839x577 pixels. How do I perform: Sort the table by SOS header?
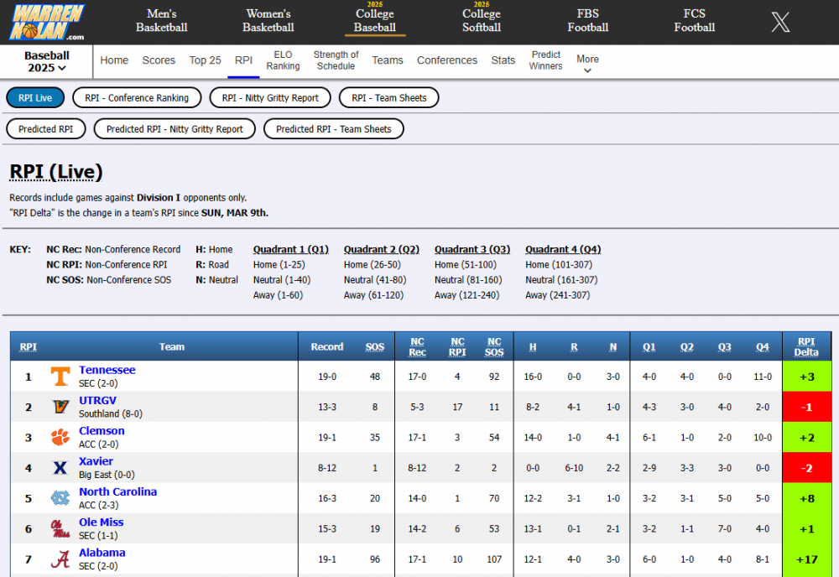point(374,346)
